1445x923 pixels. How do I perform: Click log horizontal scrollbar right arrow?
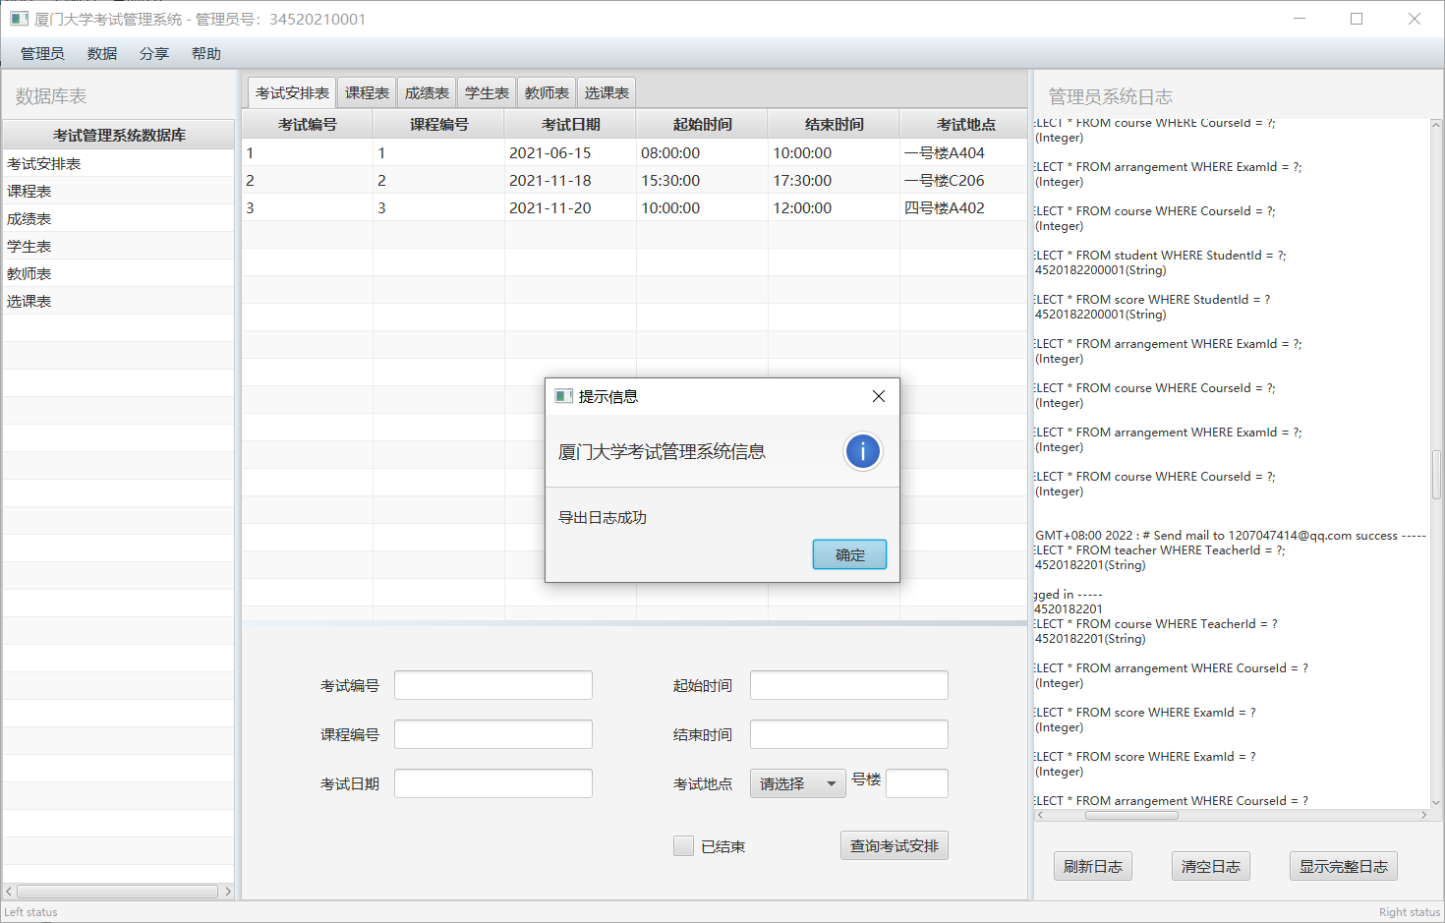point(1423,815)
